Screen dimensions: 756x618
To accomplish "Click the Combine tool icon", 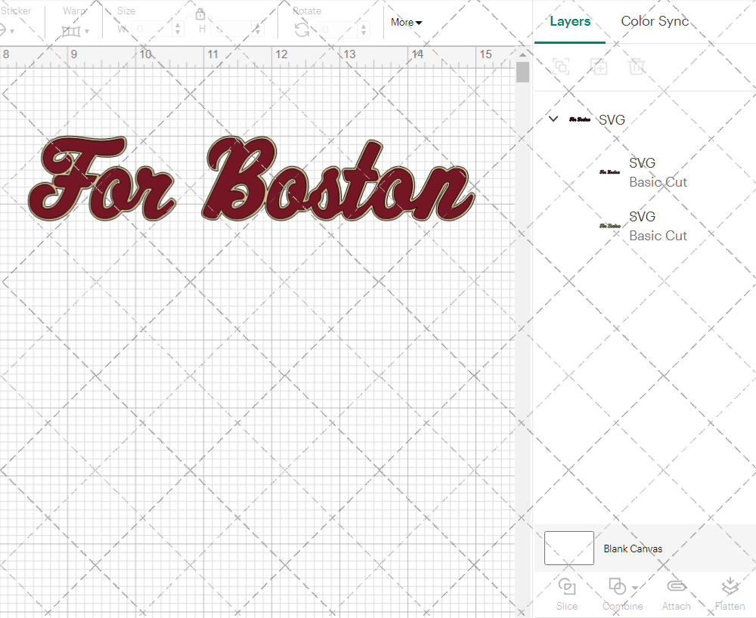I will 618,587.
